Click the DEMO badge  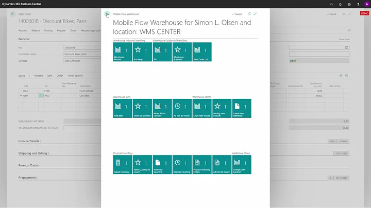pyautogui.click(x=365, y=13)
